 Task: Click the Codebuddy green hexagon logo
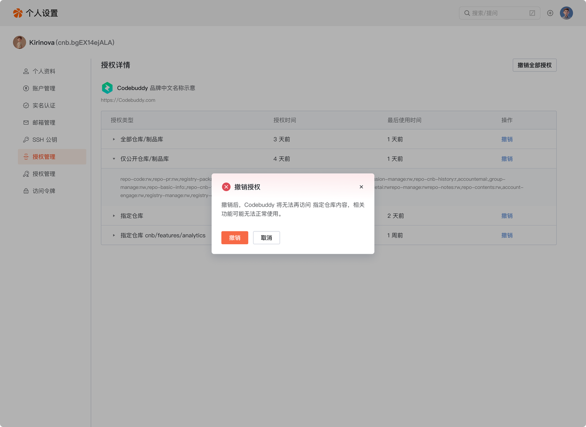[x=107, y=88]
